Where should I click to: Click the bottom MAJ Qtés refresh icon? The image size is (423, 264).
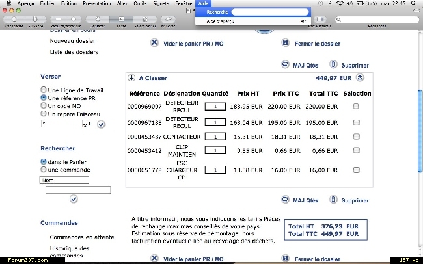point(285,200)
